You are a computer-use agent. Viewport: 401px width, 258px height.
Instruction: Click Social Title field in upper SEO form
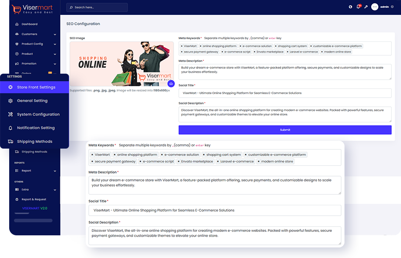[285, 93]
